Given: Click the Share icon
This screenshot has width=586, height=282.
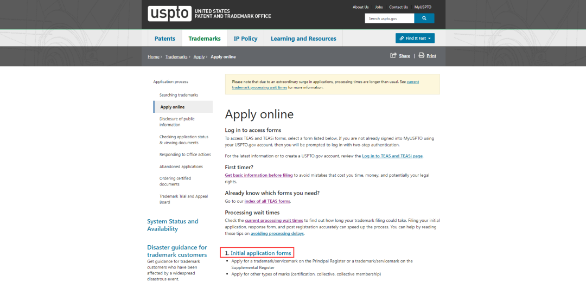Looking at the screenshot, I should click(393, 56).
